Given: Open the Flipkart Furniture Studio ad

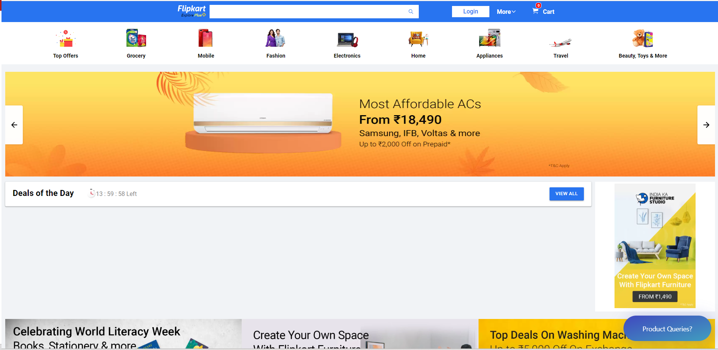Looking at the screenshot, I should 654,246.
